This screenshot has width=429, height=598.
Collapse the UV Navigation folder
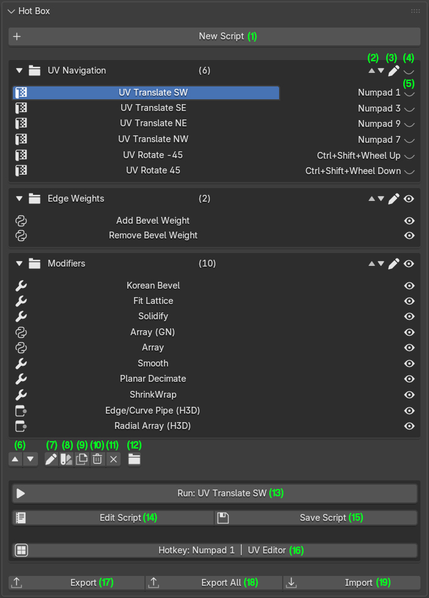[20, 70]
